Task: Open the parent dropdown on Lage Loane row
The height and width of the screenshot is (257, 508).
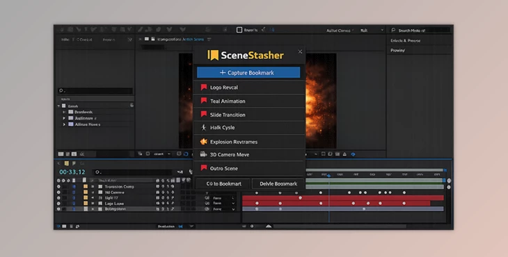Action: pyautogui.click(x=224, y=204)
